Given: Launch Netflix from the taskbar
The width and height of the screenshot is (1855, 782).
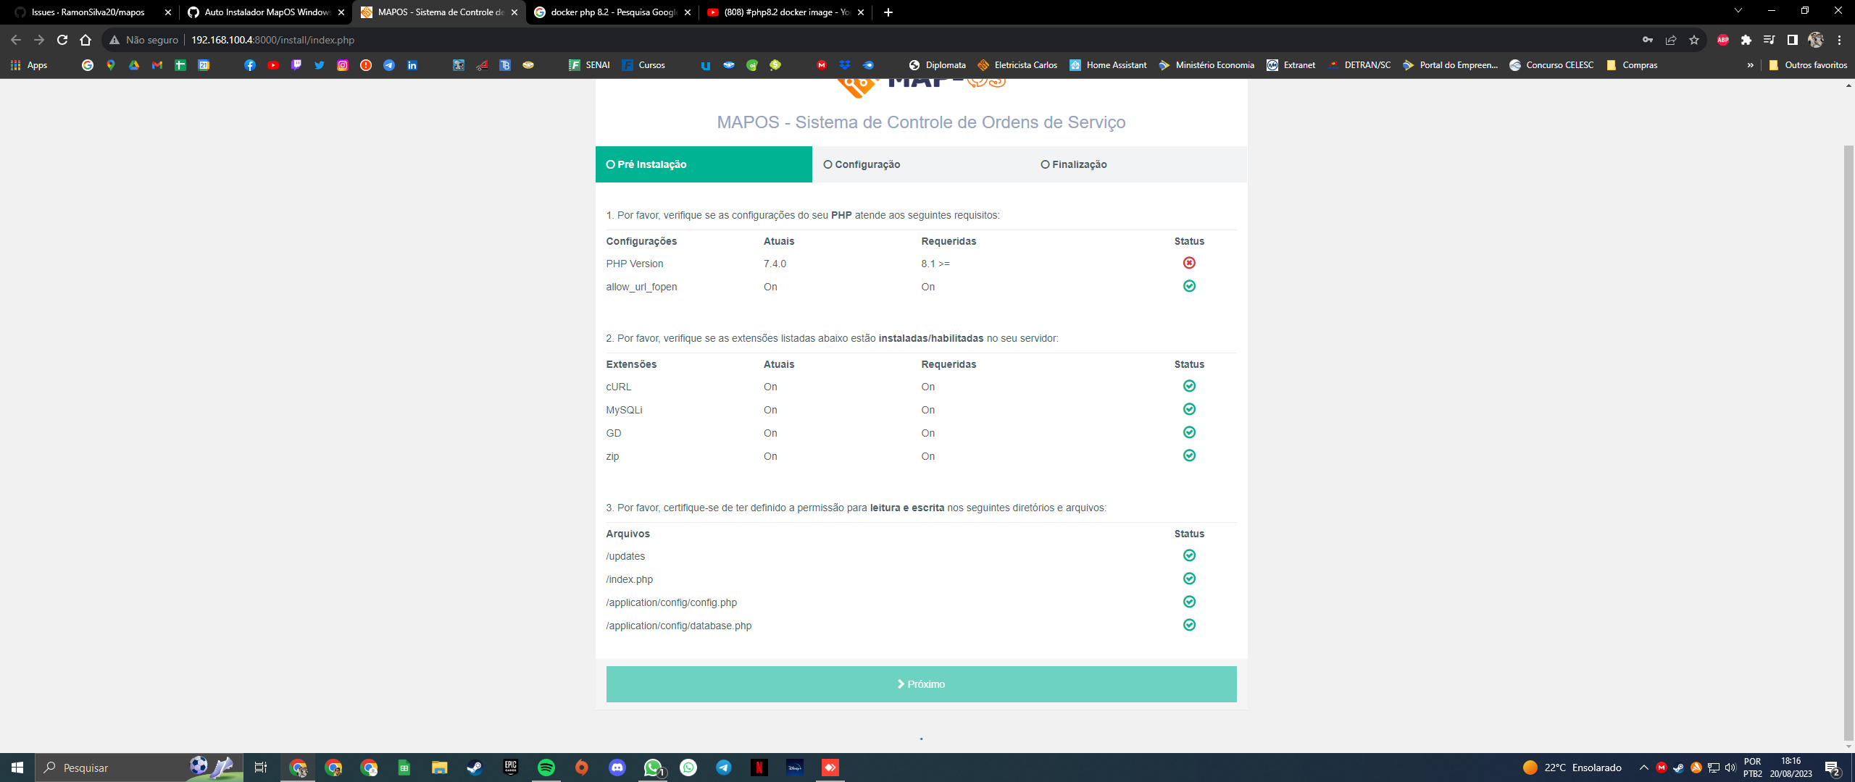Looking at the screenshot, I should click(x=759, y=768).
